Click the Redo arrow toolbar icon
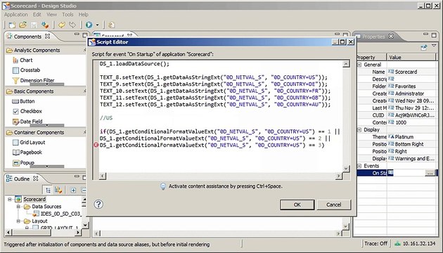The image size is (443, 253). tap(72, 25)
